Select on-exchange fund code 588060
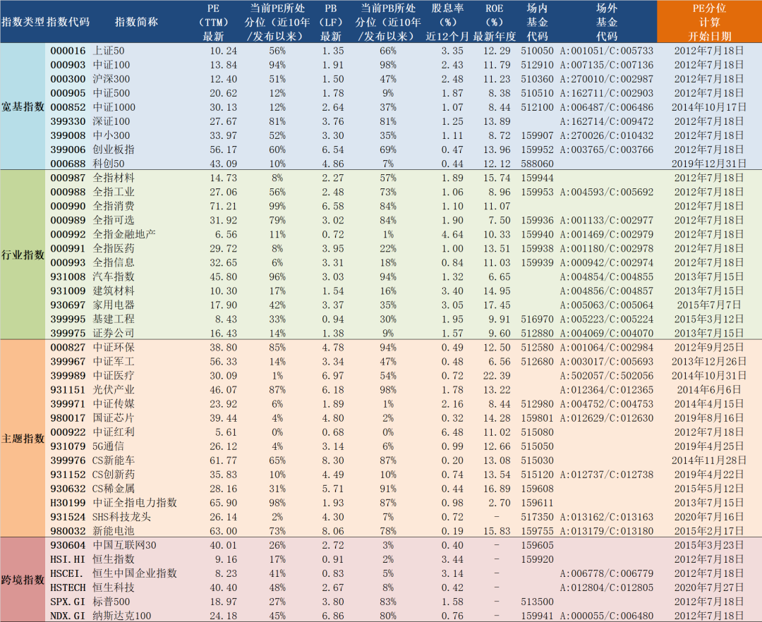This screenshot has width=762, height=622. pos(537,164)
